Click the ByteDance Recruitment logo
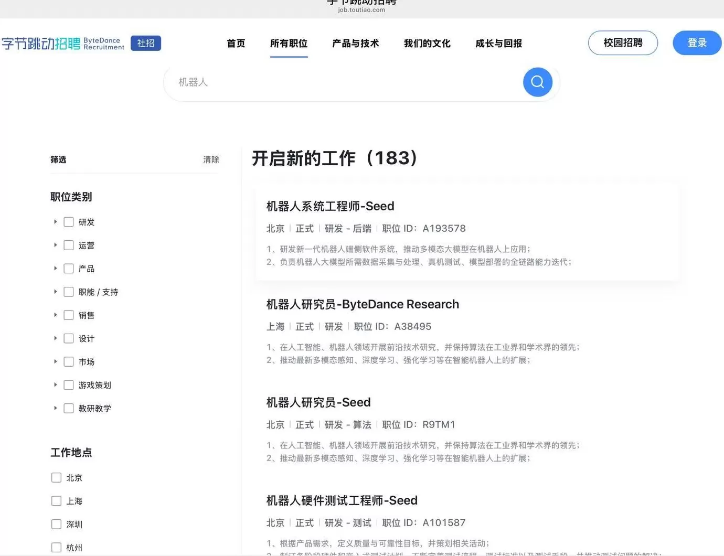Image resolution: width=724 pixels, height=556 pixels. pyautogui.click(x=63, y=43)
